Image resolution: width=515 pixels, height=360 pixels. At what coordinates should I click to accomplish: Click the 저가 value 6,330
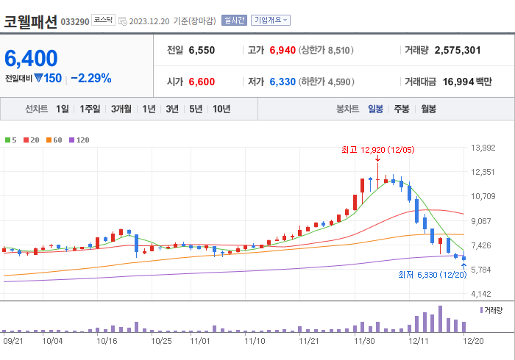point(283,82)
